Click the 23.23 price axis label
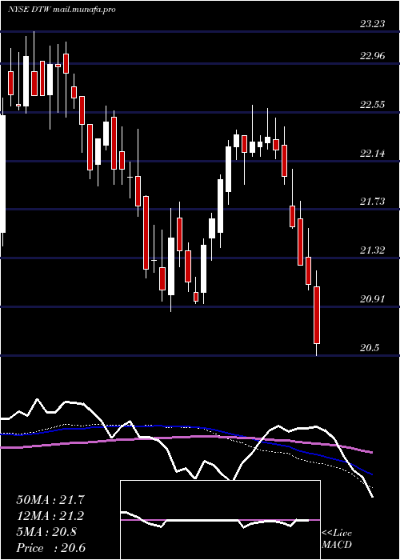The image size is (400, 560). [x=372, y=24]
